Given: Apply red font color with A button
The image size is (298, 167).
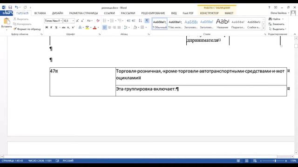Looking at the screenshot, I should click(95, 27).
